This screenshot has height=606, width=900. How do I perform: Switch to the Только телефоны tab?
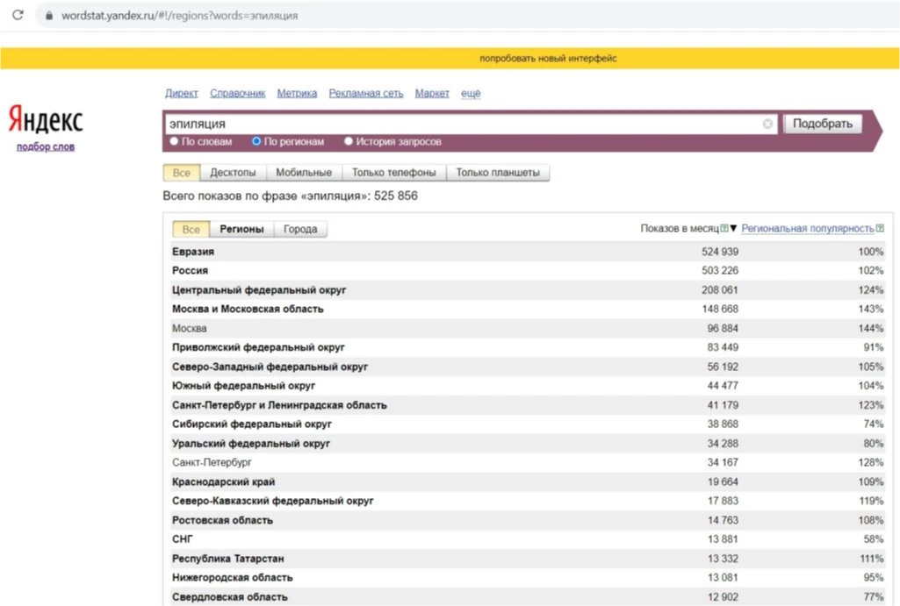point(393,173)
